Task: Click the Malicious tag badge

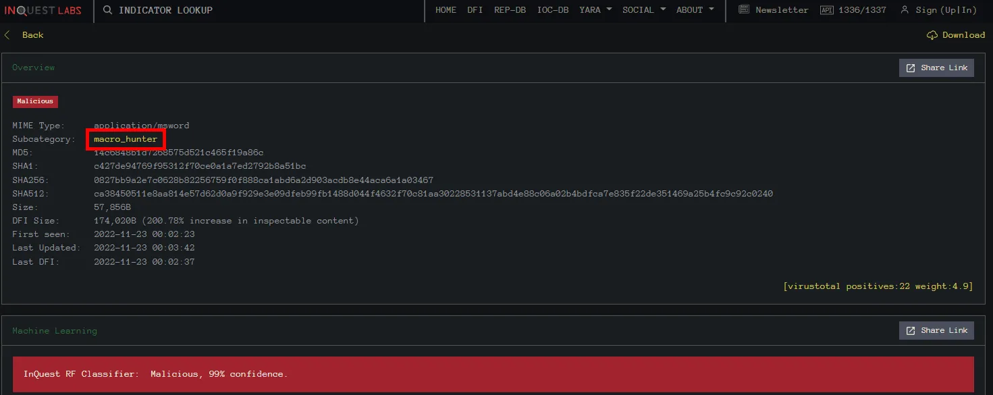Action: (x=35, y=101)
